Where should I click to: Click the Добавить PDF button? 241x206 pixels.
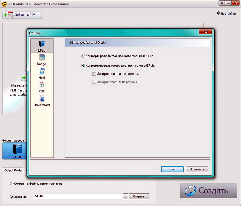[22, 15]
